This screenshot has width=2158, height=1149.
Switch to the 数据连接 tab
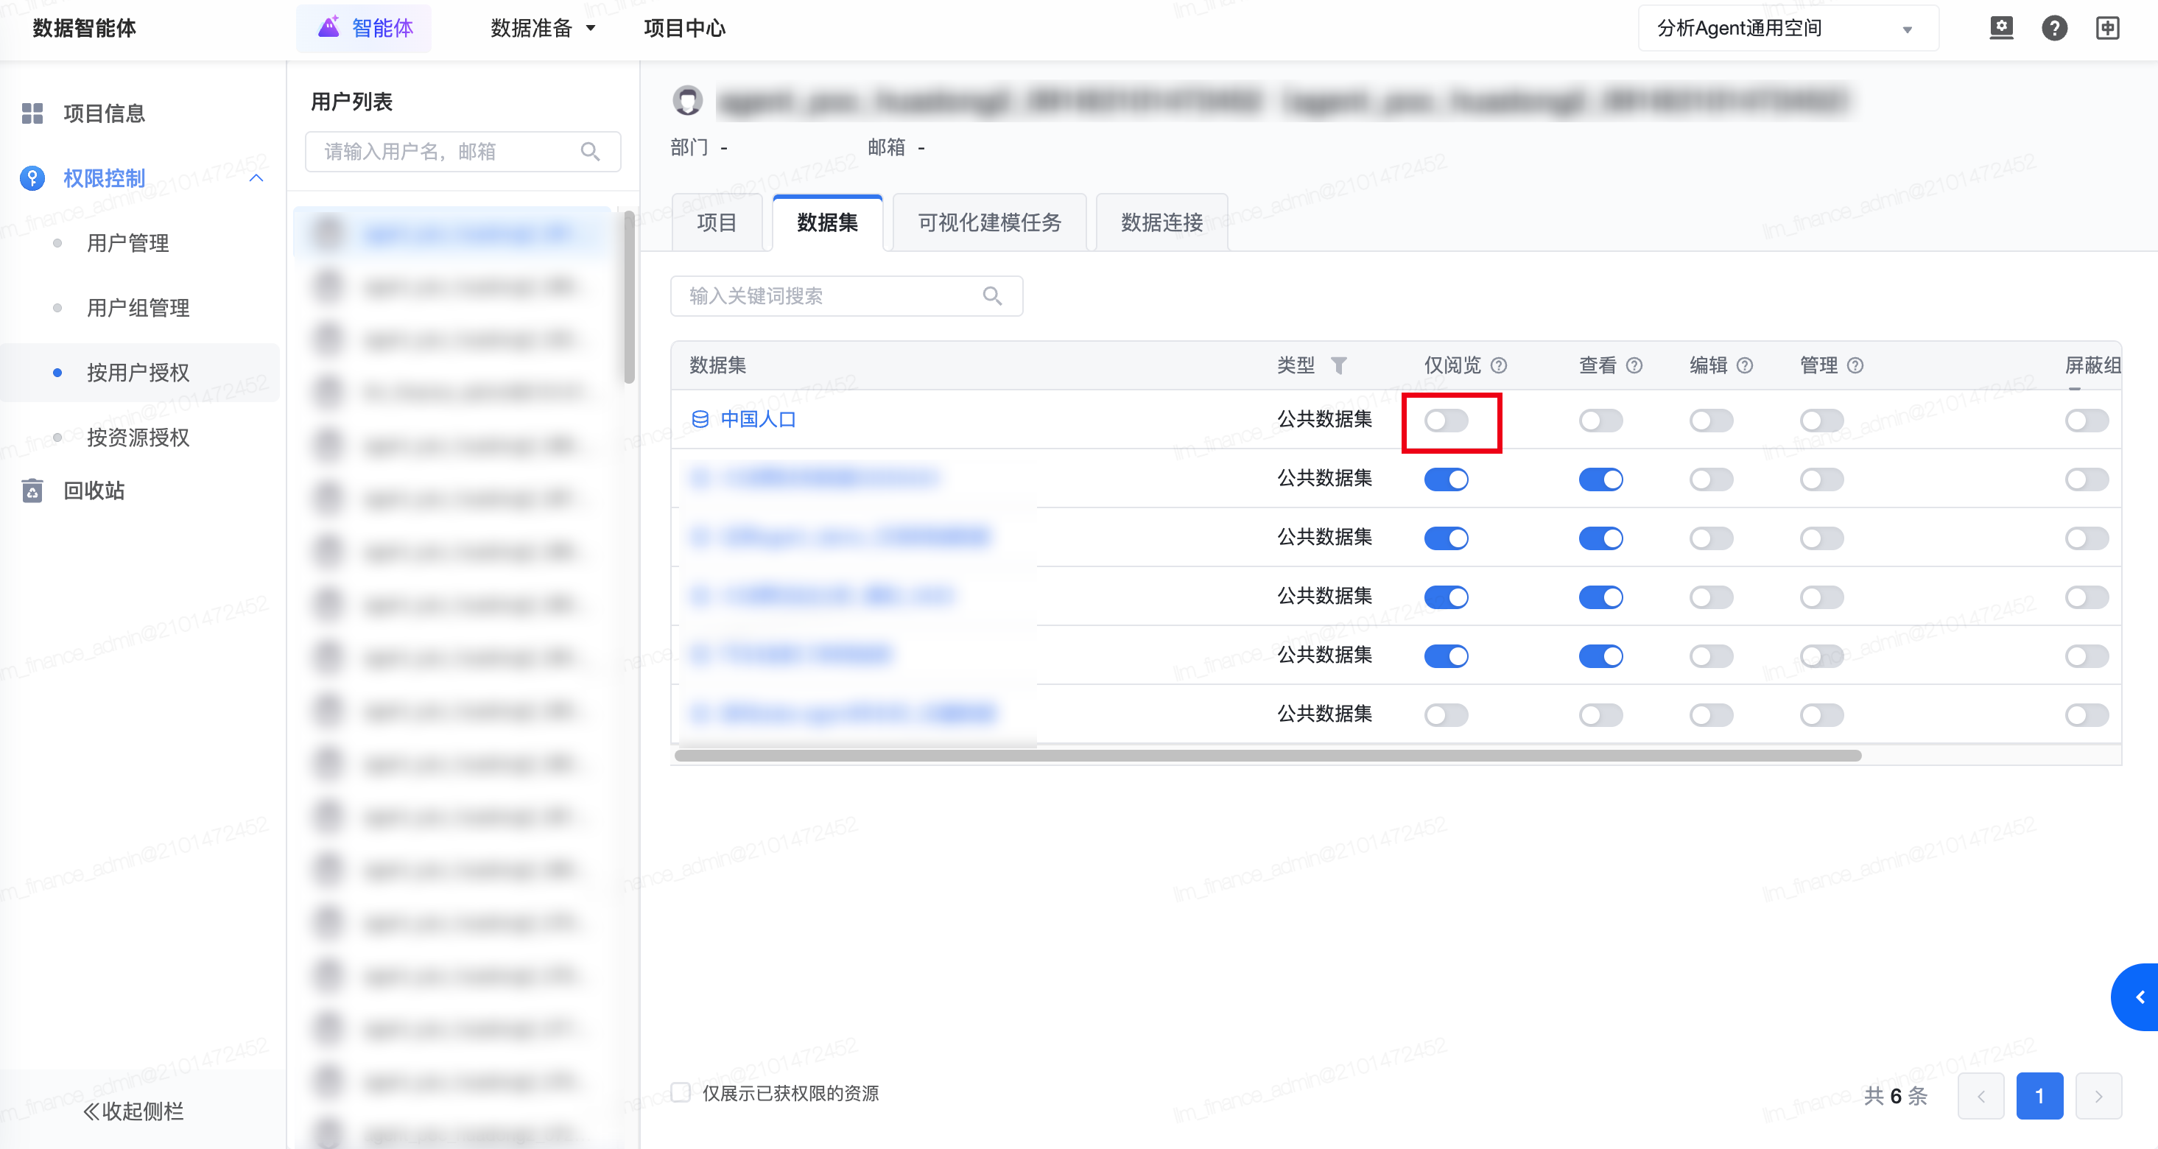click(x=1162, y=222)
